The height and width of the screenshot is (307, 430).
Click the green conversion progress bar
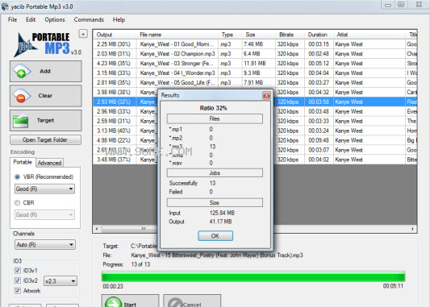coord(253,276)
